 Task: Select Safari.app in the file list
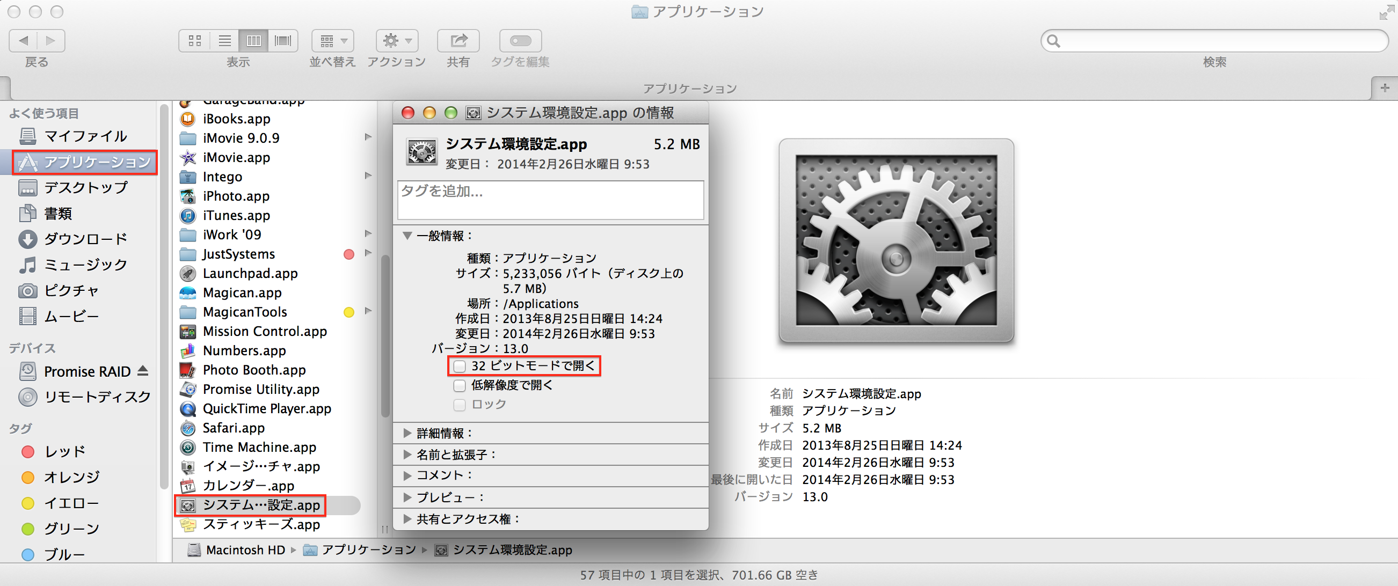pos(234,428)
